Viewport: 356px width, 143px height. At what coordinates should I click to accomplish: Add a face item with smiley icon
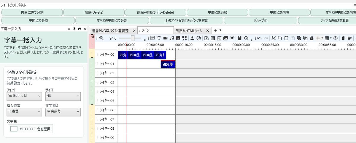click(199, 38)
